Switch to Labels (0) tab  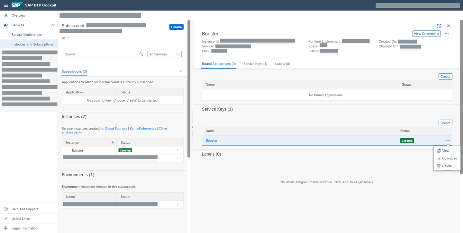pyautogui.click(x=283, y=64)
